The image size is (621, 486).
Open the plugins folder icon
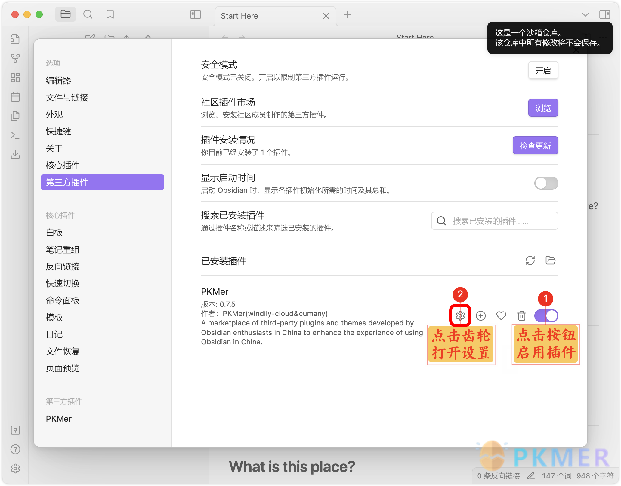[x=550, y=260]
